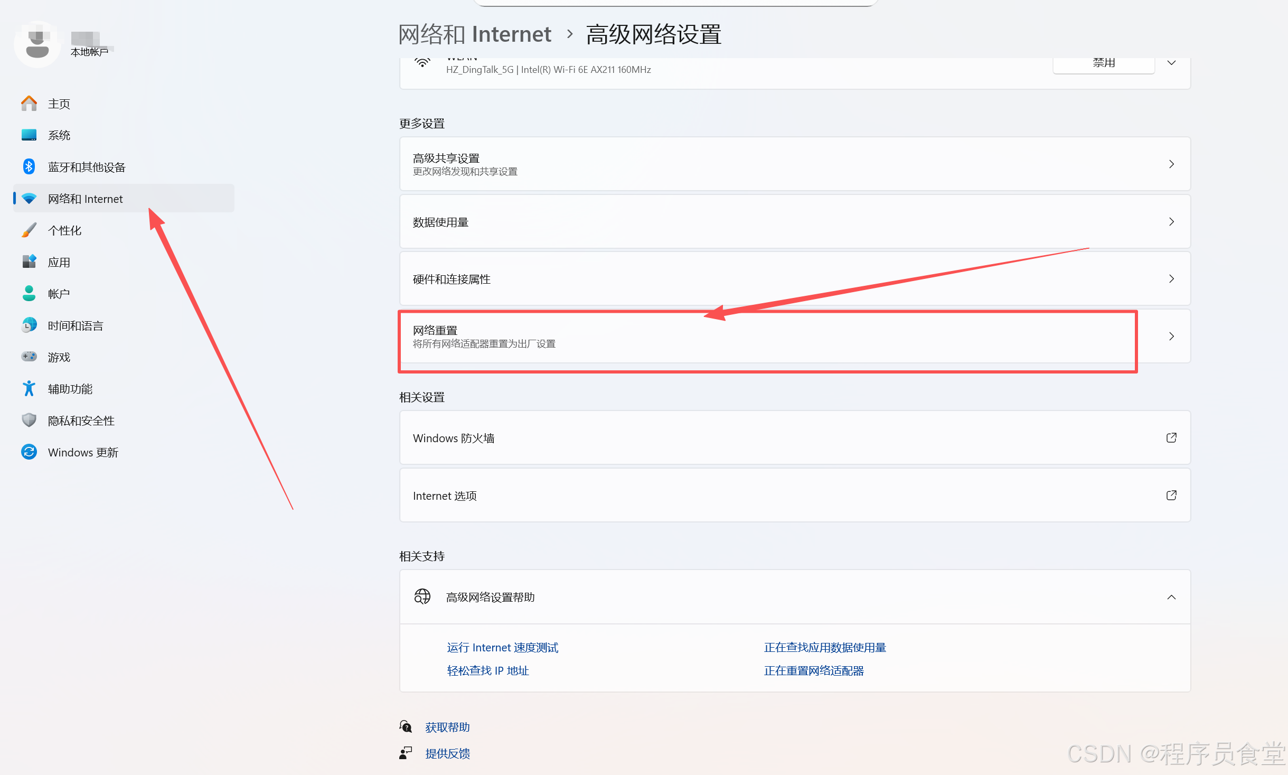This screenshot has width=1288, height=775.
Task: Click the Personalization (个性化) paintbrush icon
Action: (29, 230)
